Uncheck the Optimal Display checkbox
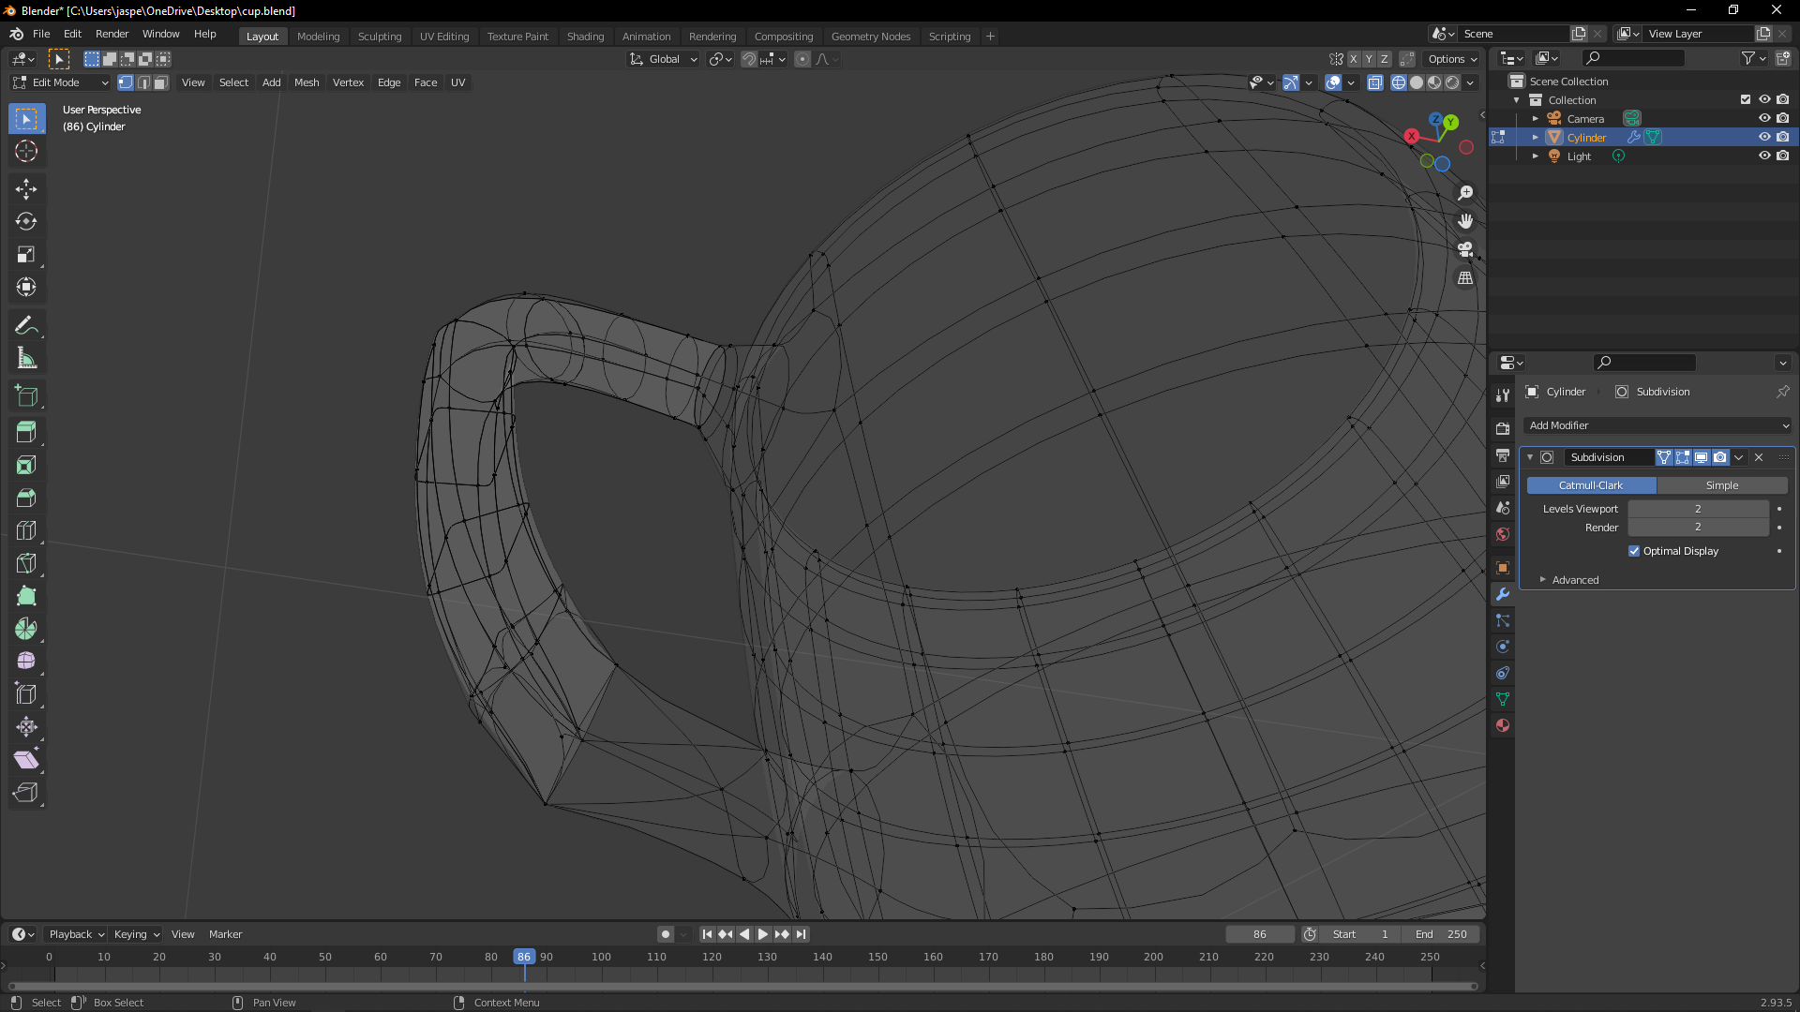Screen dimensions: 1800x1012 pos(1634,551)
